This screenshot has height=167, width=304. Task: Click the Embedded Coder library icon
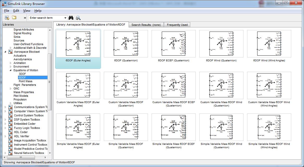10,124
